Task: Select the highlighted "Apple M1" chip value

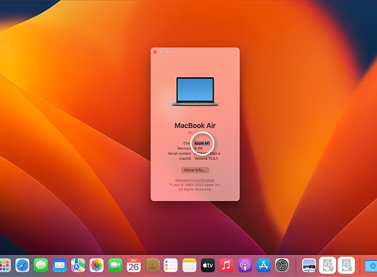Action: tap(202, 143)
